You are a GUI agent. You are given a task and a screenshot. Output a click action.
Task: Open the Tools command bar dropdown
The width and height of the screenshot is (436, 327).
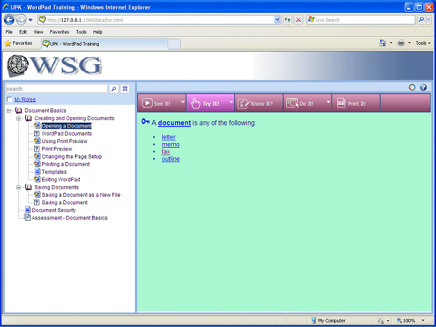(423, 43)
